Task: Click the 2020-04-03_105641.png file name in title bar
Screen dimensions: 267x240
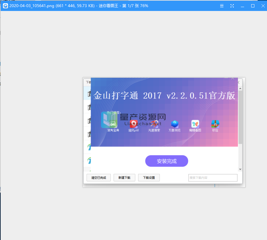Action: click(x=32, y=6)
